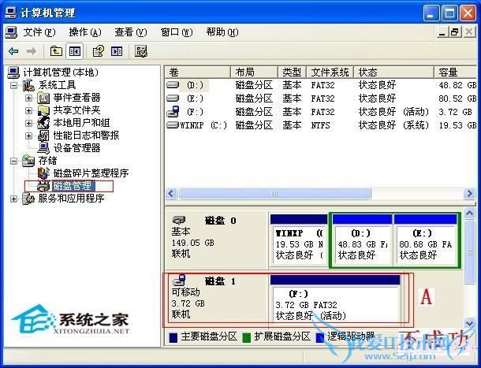Select the (F:) 3.72 GB FAT32 partition block
The width and height of the screenshot is (481, 368).
pos(335,299)
